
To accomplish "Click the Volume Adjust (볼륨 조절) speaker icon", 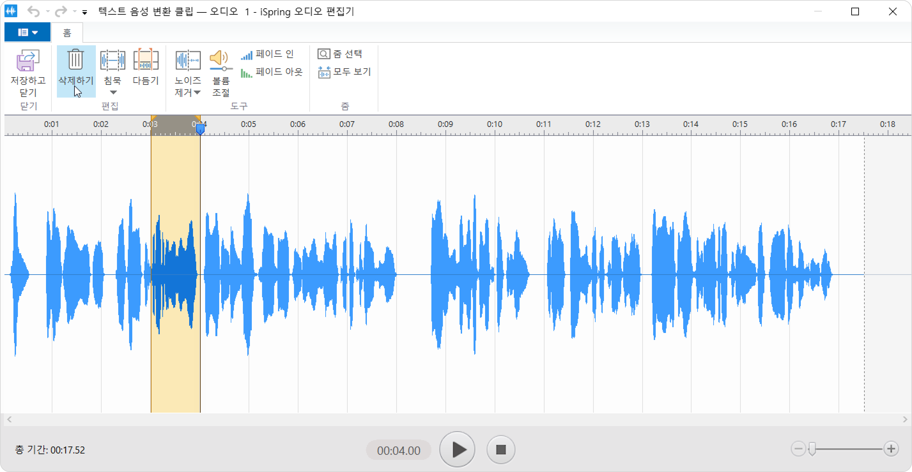I will 220,60.
